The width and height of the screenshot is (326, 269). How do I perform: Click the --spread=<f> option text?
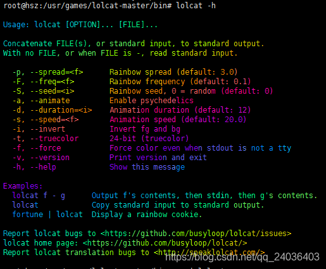tap(57, 72)
